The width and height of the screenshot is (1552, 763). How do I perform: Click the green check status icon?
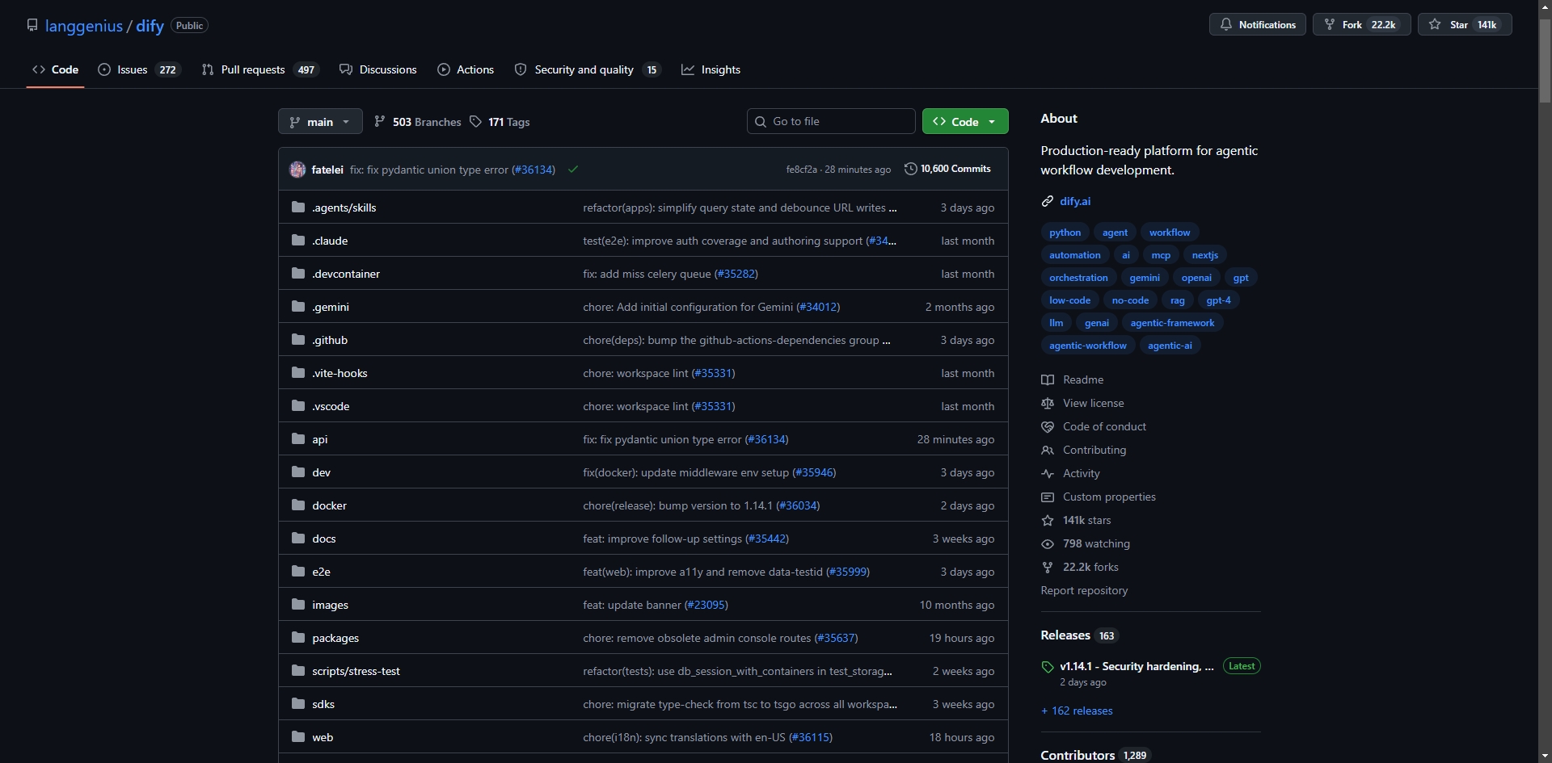[573, 170]
